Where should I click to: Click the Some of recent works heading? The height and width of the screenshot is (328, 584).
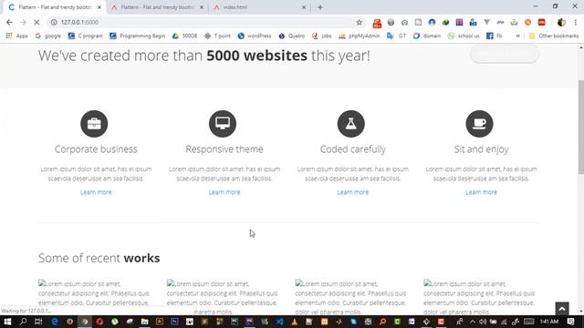click(x=99, y=258)
